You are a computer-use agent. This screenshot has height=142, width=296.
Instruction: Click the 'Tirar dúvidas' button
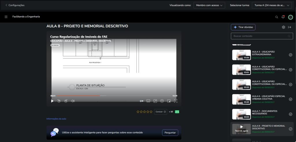pos(243,27)
